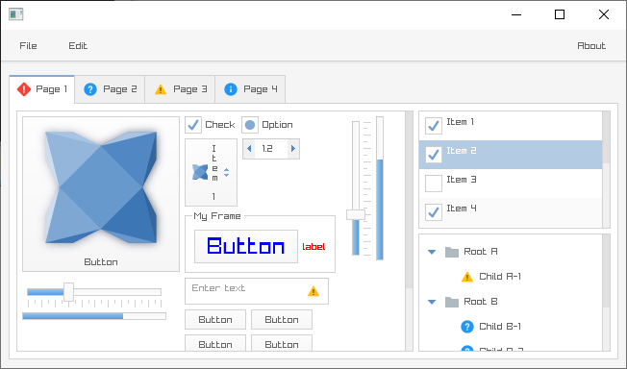Switch to the Page 2 tab
627x369 pixels.
tap(110, 89)
